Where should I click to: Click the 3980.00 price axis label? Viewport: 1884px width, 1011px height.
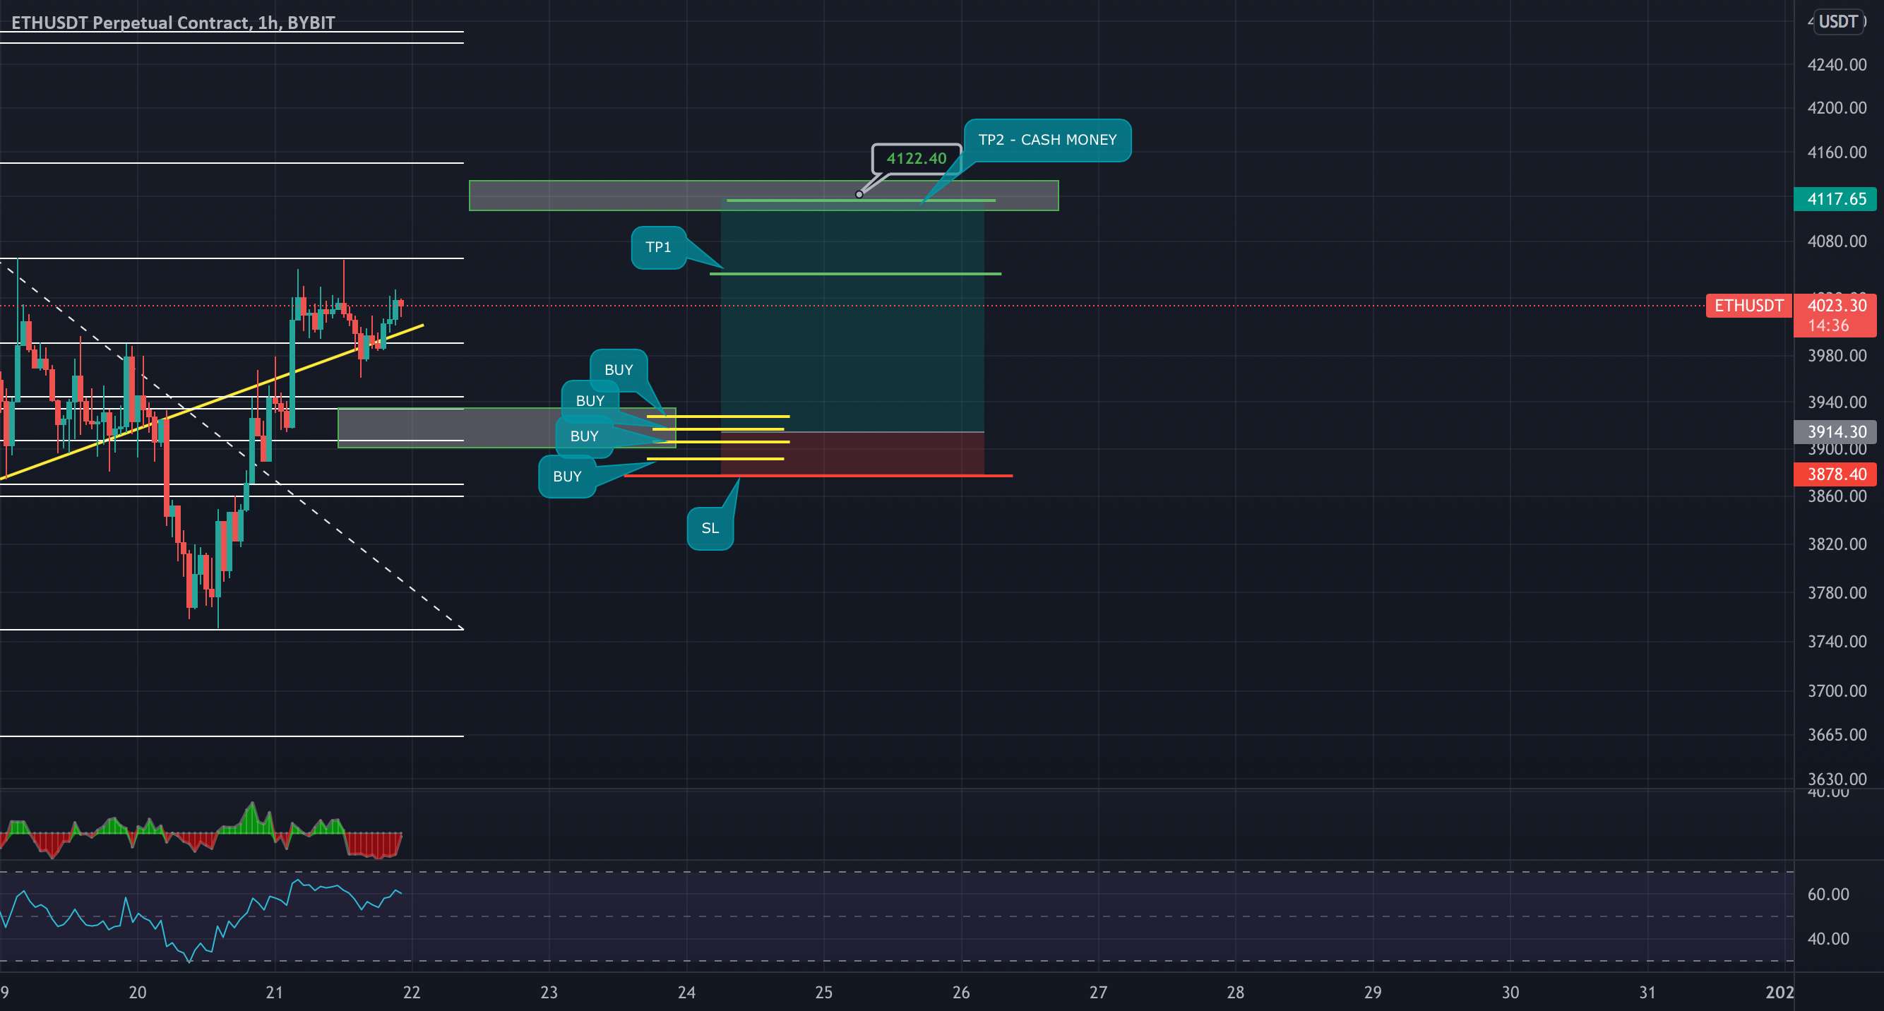(x=1837, y=356)
